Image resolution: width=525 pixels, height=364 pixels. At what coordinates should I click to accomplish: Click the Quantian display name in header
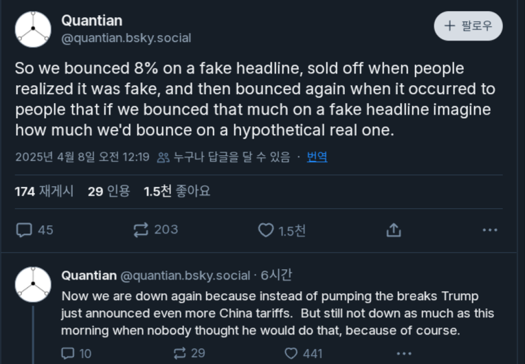(x=92, y=21)
